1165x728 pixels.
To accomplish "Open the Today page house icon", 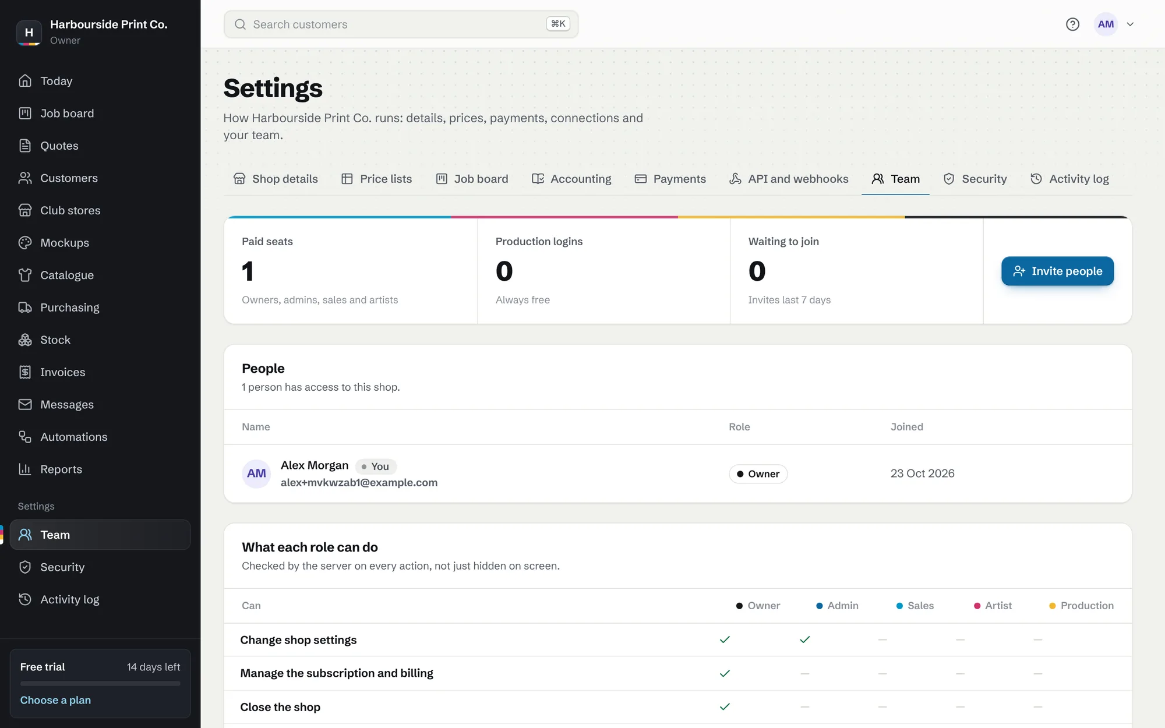I will point(25,81).
